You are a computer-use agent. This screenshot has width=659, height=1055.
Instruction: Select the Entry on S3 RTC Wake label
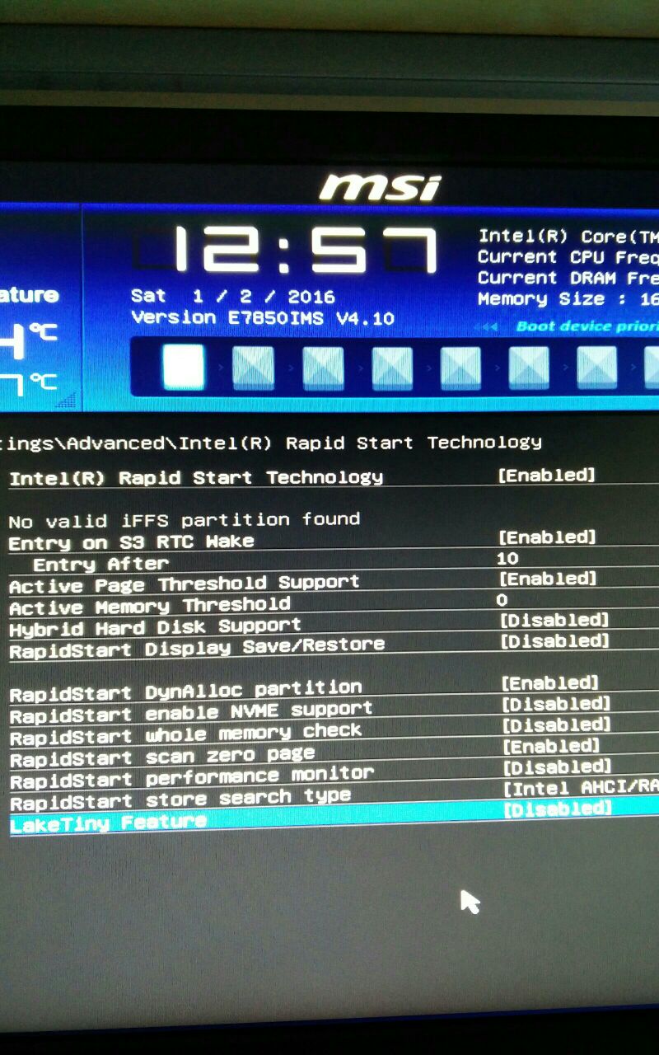131,542
